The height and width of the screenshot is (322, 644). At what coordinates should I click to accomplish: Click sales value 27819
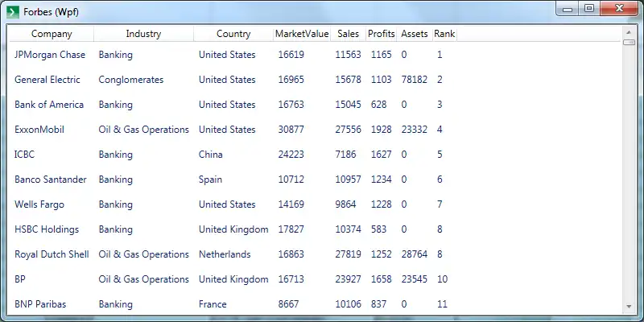pyautogui.click(x=349, y=254)
